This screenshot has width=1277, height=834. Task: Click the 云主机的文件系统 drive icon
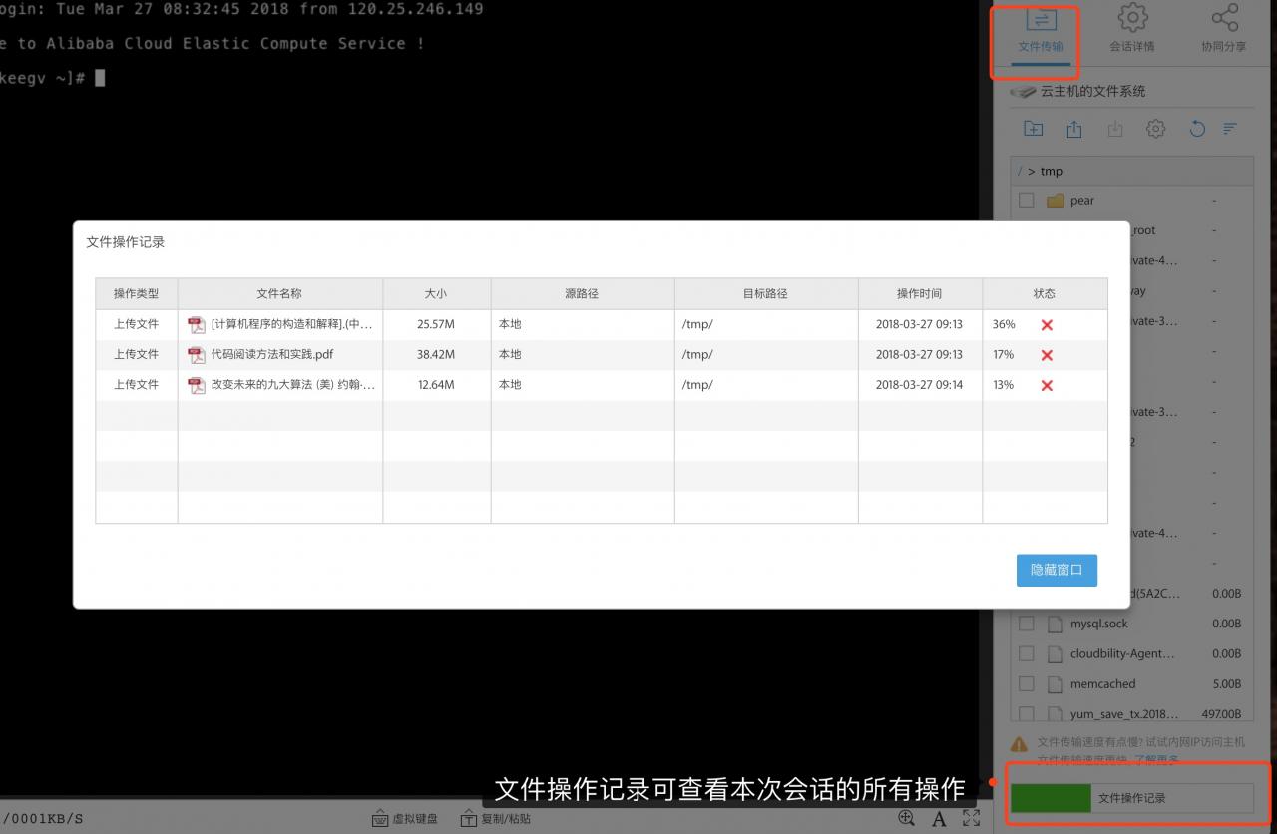pos(1023,91)
